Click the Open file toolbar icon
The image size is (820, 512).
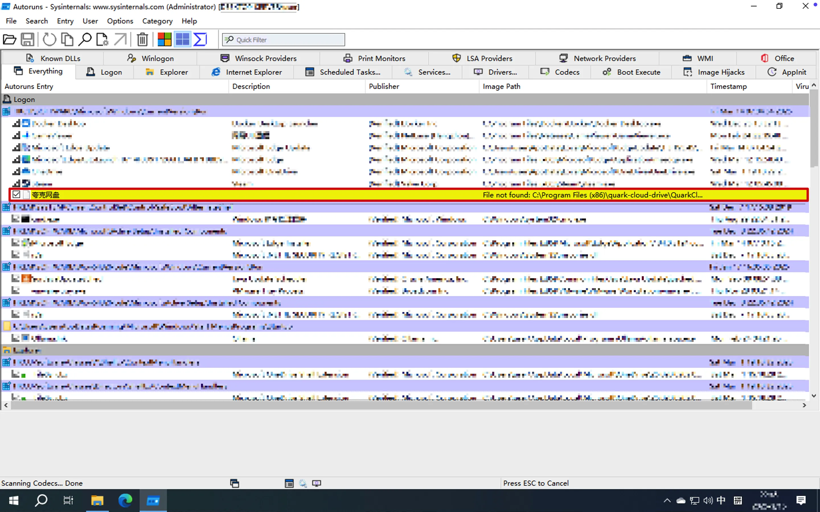click(x=9, y=40)
